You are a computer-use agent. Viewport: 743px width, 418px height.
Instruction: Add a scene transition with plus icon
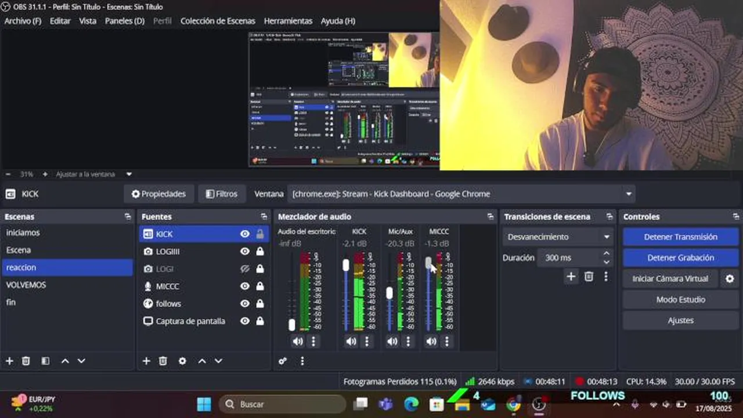tap(571, 276)
